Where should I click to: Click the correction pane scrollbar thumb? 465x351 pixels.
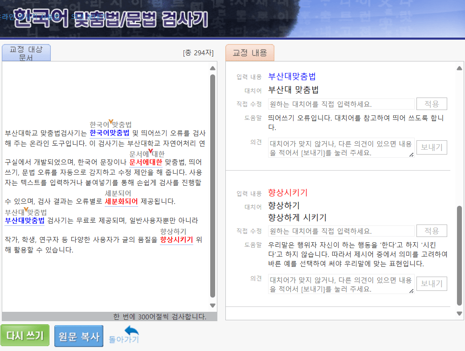(459, 256)
